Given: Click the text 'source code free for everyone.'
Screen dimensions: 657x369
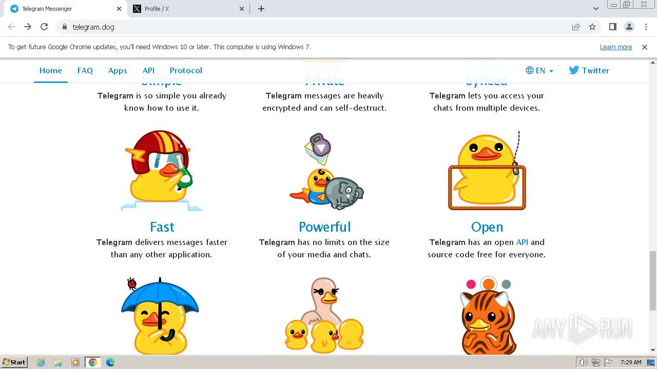Looking at the screenshot, I should [x=487, y=254].
